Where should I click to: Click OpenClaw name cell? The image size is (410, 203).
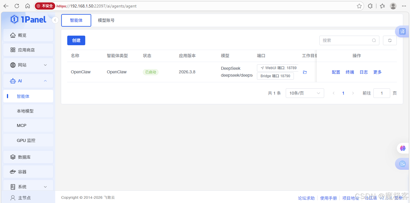81,72
